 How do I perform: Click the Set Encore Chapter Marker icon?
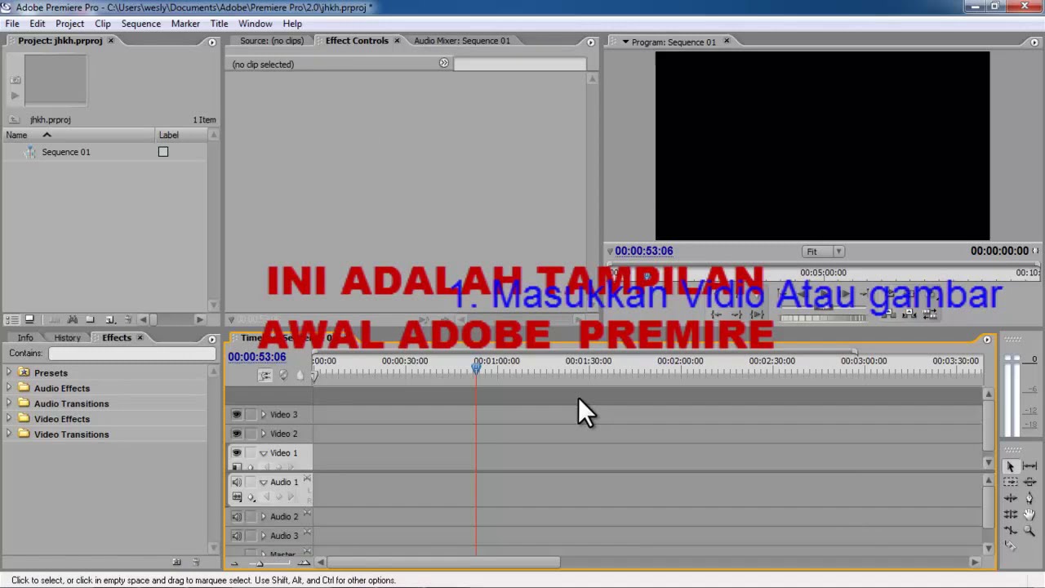(x=283, y=375)
